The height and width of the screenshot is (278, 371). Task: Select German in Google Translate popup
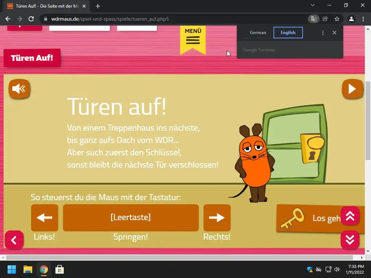pyautogui.click(x=258, y=33)
